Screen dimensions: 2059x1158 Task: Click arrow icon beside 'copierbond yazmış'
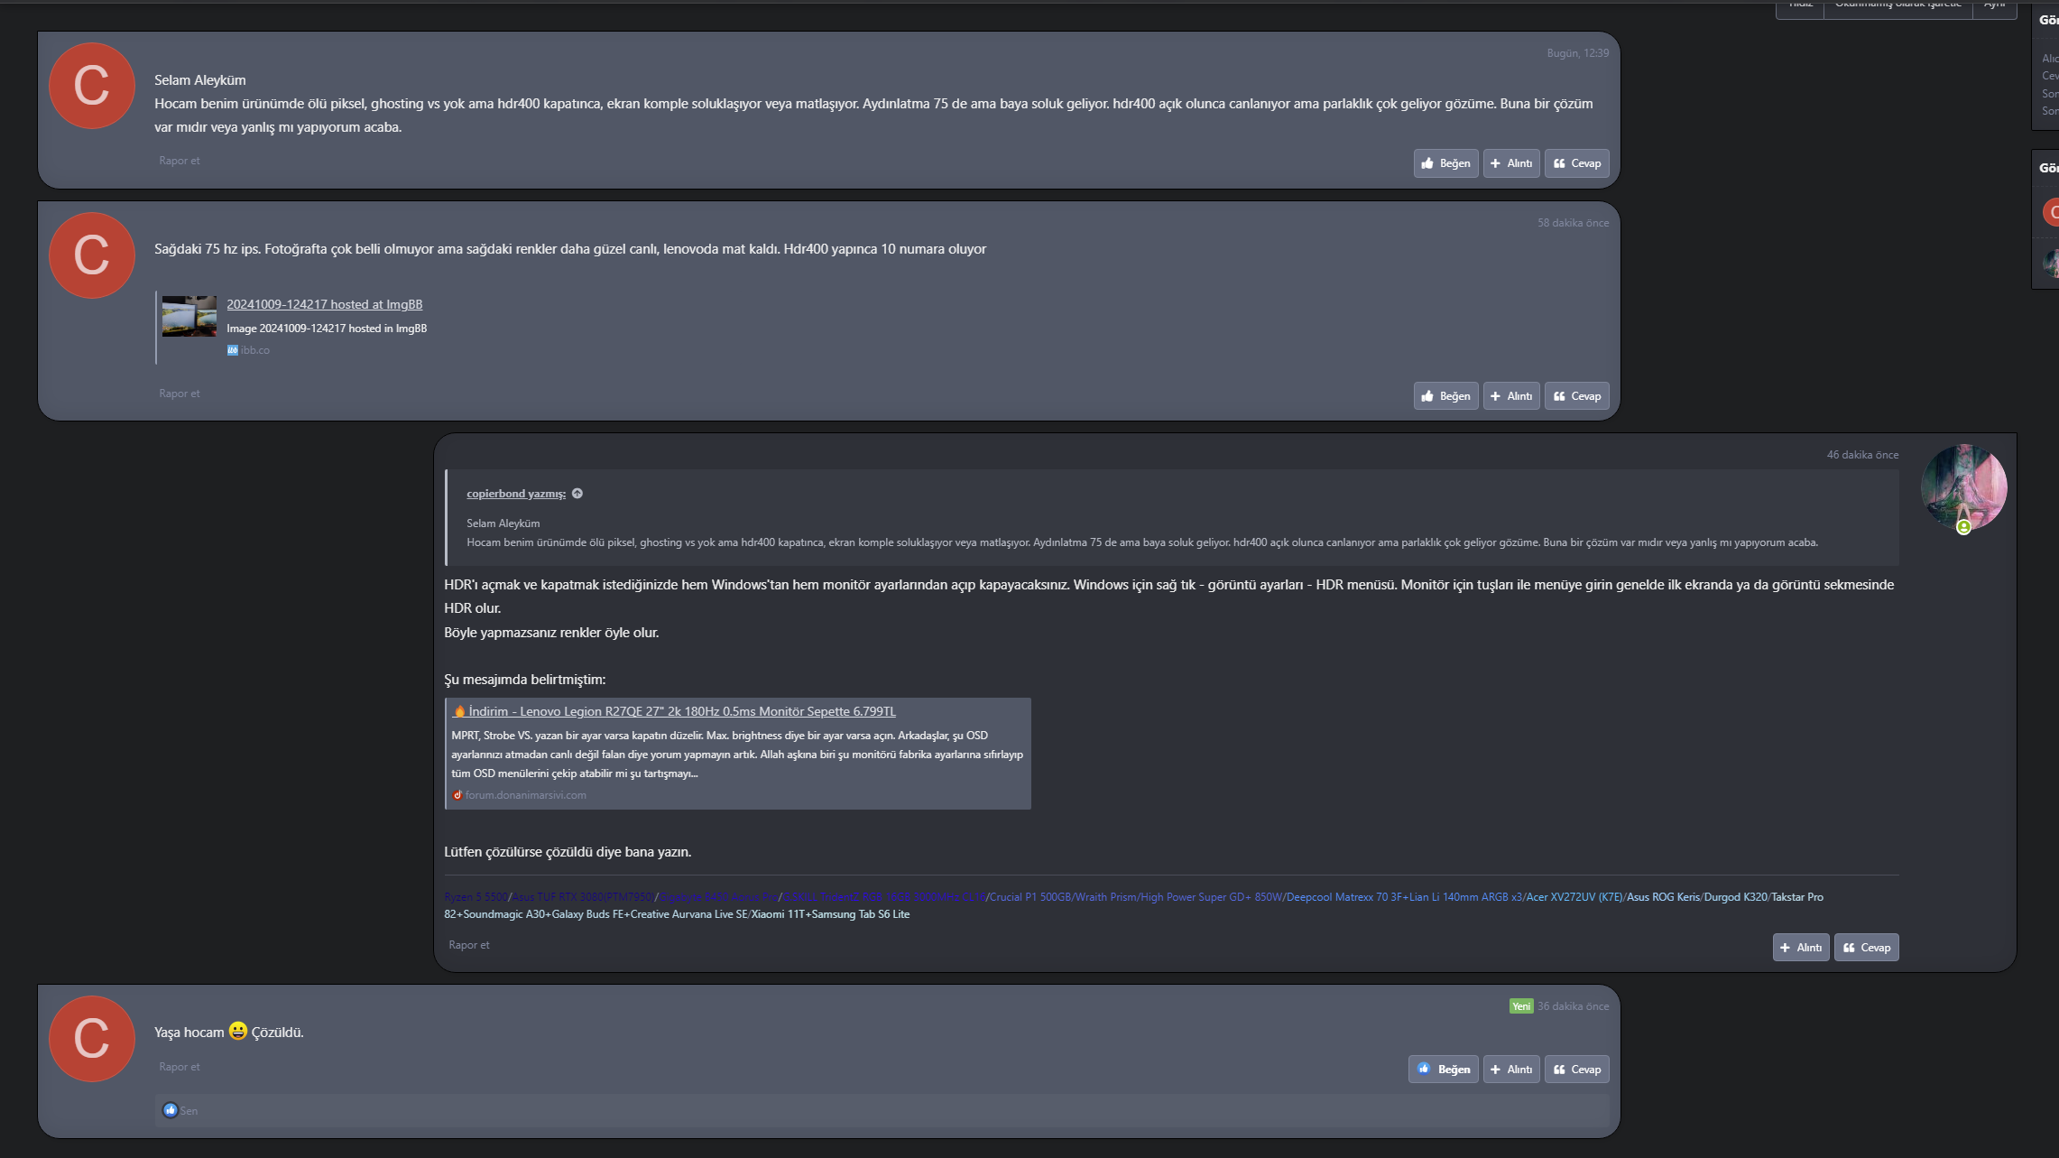[x=577, y=494]
